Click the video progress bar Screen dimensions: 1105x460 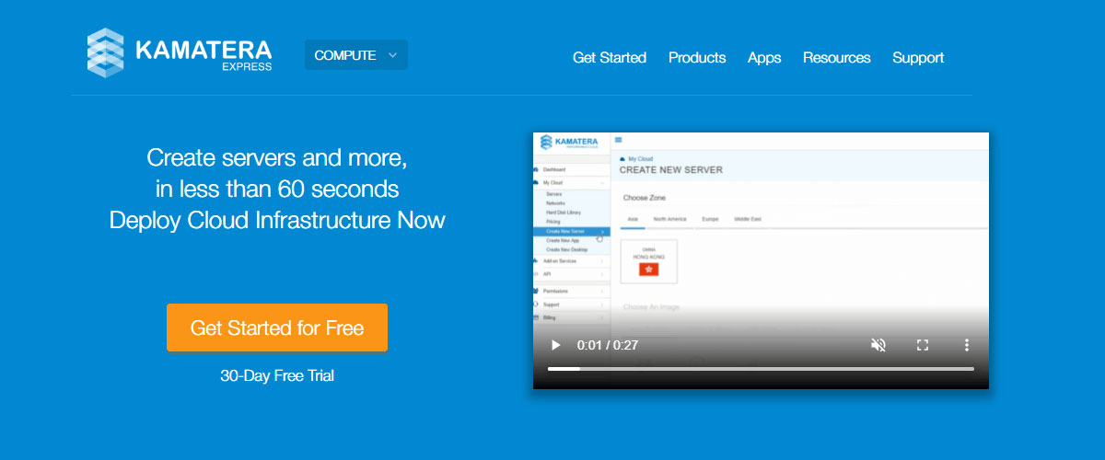(x=761, y=369)
